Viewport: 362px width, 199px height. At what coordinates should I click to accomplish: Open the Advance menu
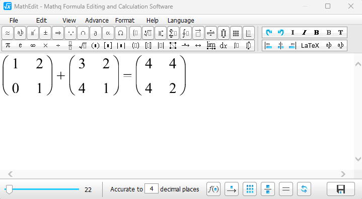[x=97, y=20]
